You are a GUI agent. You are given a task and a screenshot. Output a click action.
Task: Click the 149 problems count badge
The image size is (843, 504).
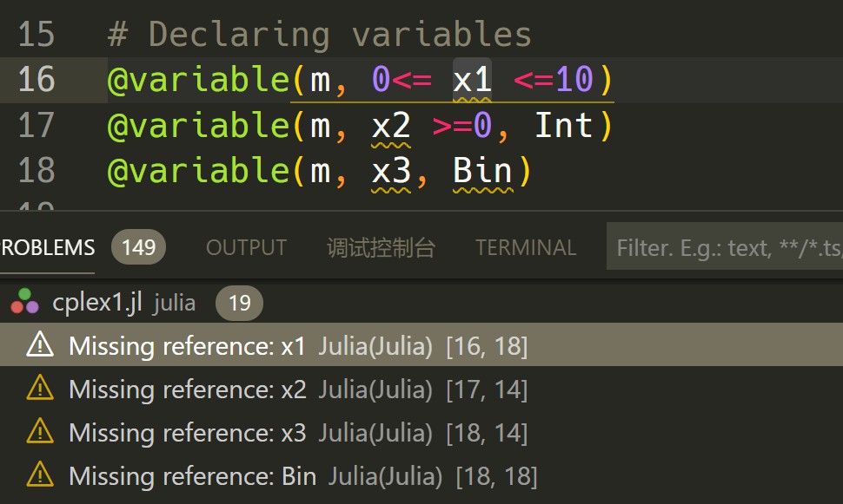[x=137, y=247]
